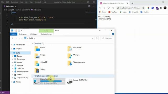Reload the Chrome page
Image resolution: width=168 pixels, height=94 pixels.
[x=108, y=8]
